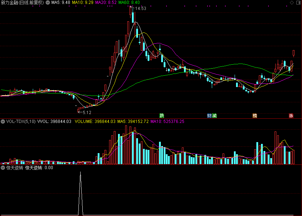The image size is (302, 216).
Task: Click the orange 榜 event marker
Action: pos(255,115)
